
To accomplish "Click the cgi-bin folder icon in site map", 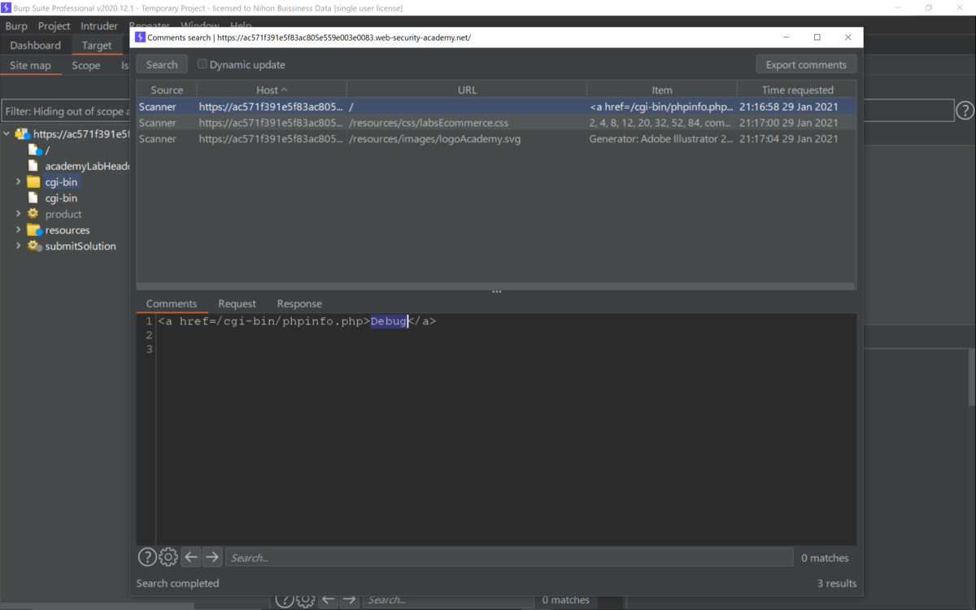I will coord(33,182).
